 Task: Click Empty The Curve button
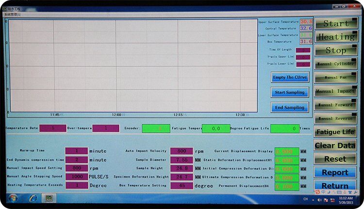tap(290, 77)
